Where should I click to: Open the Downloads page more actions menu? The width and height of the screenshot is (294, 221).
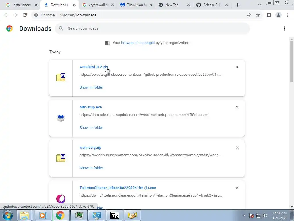[284, 28]
